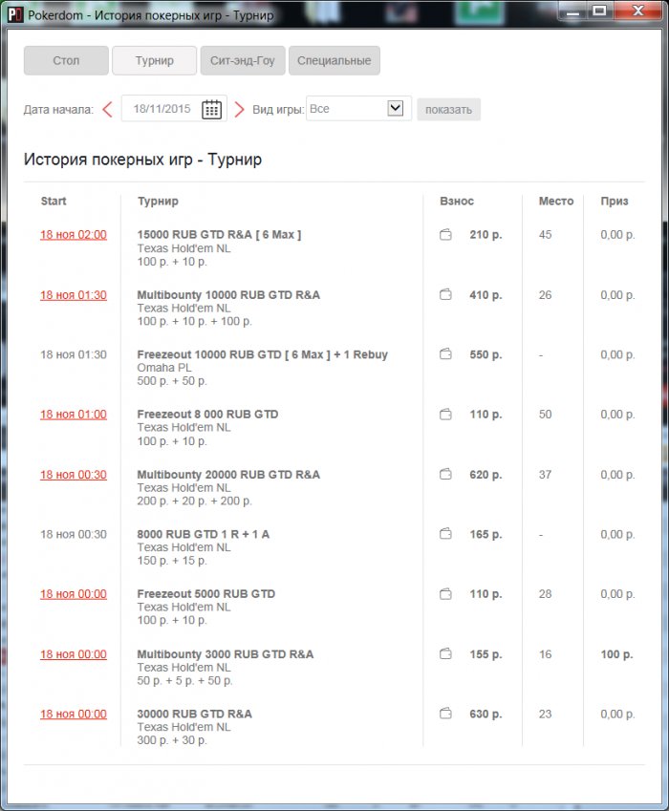Click wallet icon beside 410 р. buy-in
Image resolution: width=669 pixels, height=811 pixels.
[445, 295]
